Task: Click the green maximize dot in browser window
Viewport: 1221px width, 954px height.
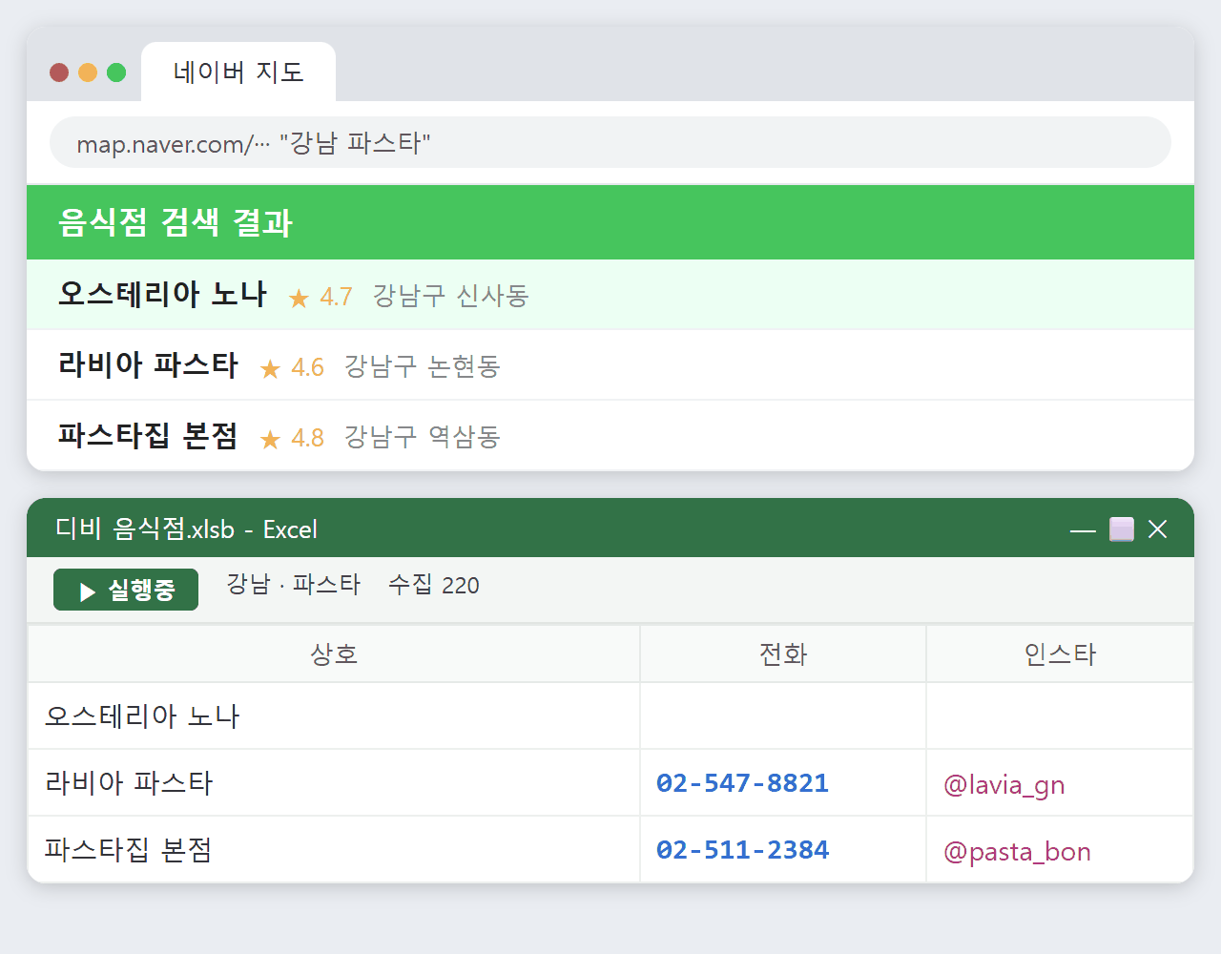Action: tap(116, 73)
